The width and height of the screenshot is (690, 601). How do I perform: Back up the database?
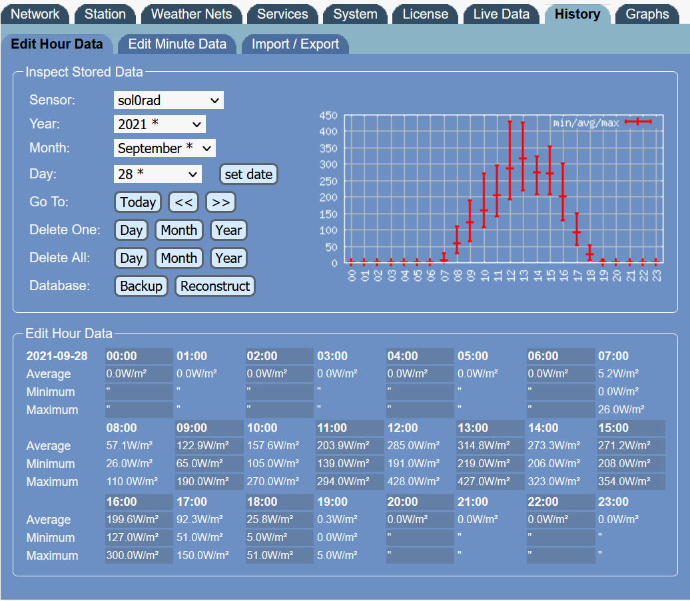point(141,286)
